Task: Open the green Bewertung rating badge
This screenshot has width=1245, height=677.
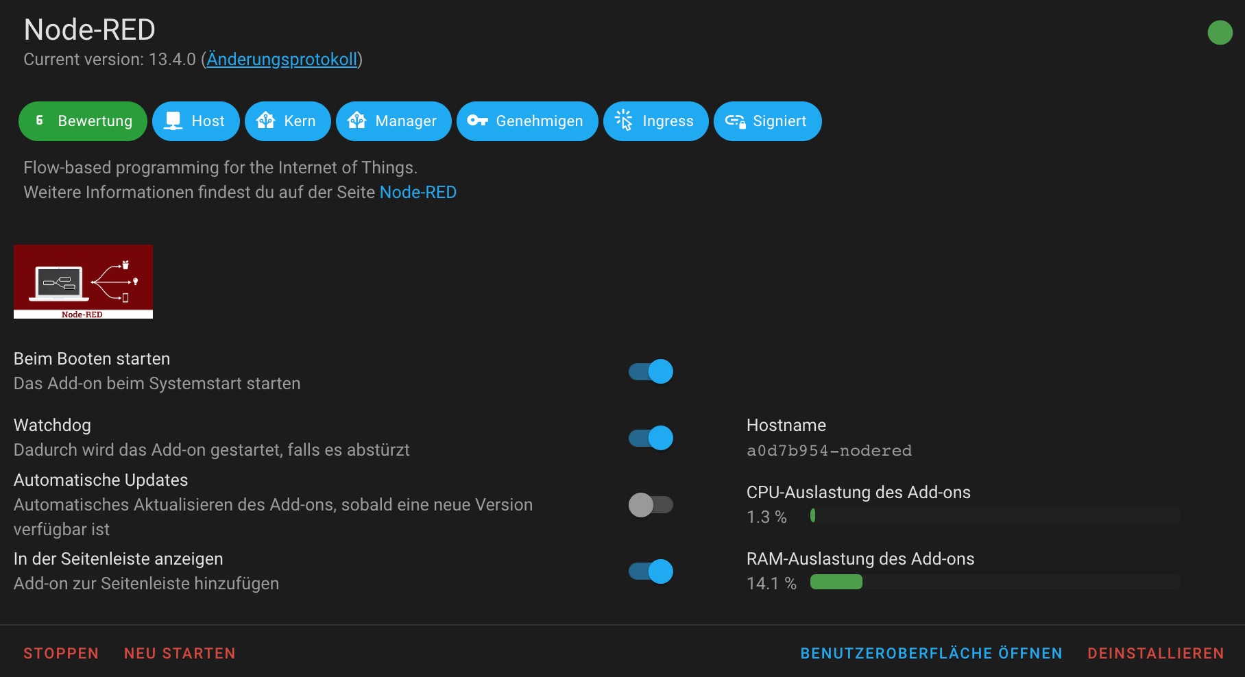Action: (x=82, y=121)
